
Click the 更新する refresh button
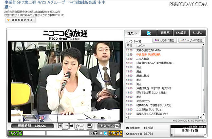109,126
